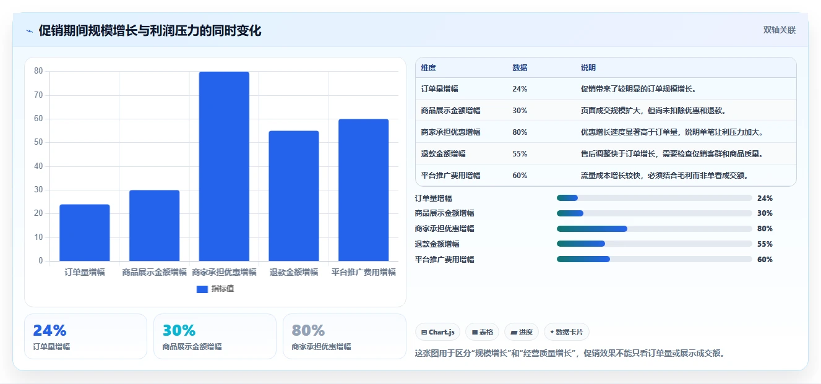Click the 30% value in the table
Viewport: 821px width, 384px height.
pos(520,111)
